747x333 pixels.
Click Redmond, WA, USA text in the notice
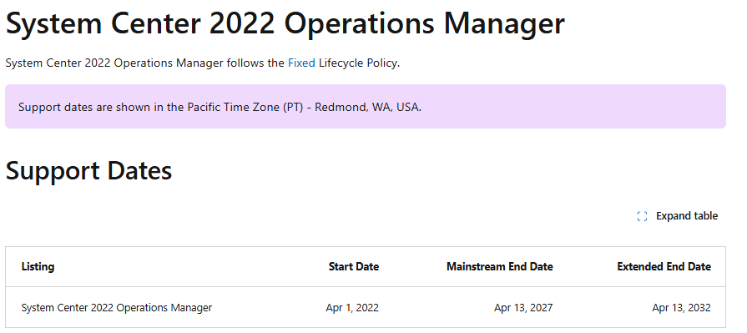368,107
